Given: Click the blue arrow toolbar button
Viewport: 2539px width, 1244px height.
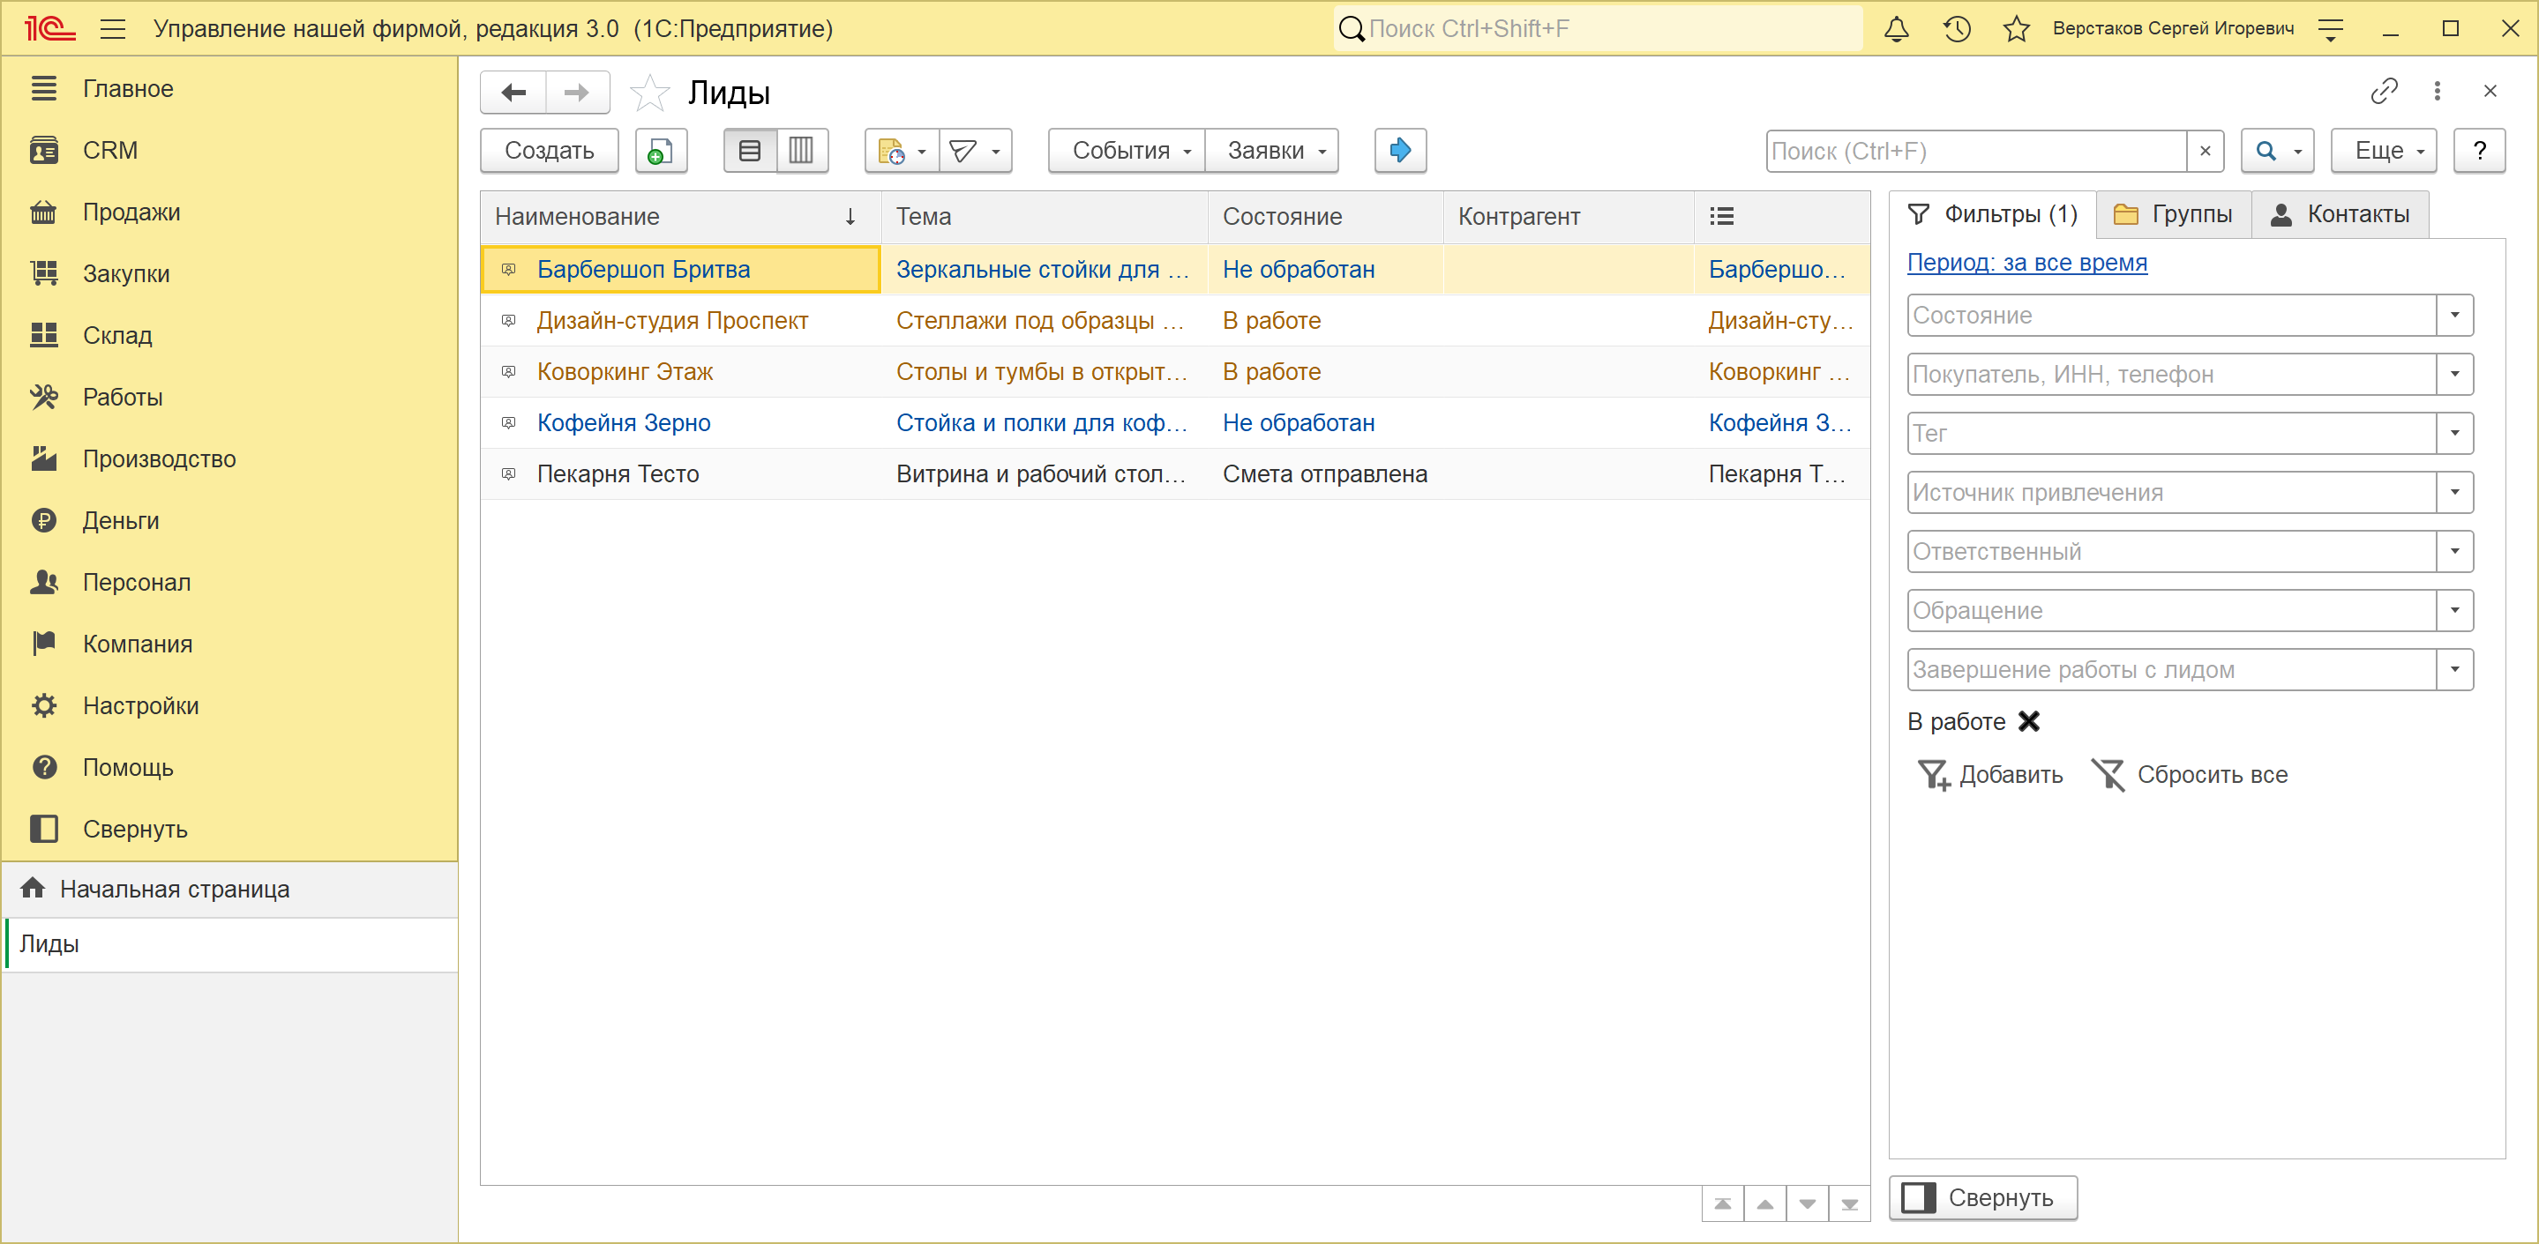Looking at the screenshot, I should 1399,151.
